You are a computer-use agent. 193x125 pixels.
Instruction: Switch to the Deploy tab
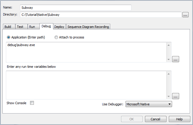60,27
